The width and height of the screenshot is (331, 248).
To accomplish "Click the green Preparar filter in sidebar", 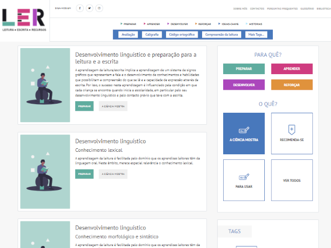I will click(244, 69).
